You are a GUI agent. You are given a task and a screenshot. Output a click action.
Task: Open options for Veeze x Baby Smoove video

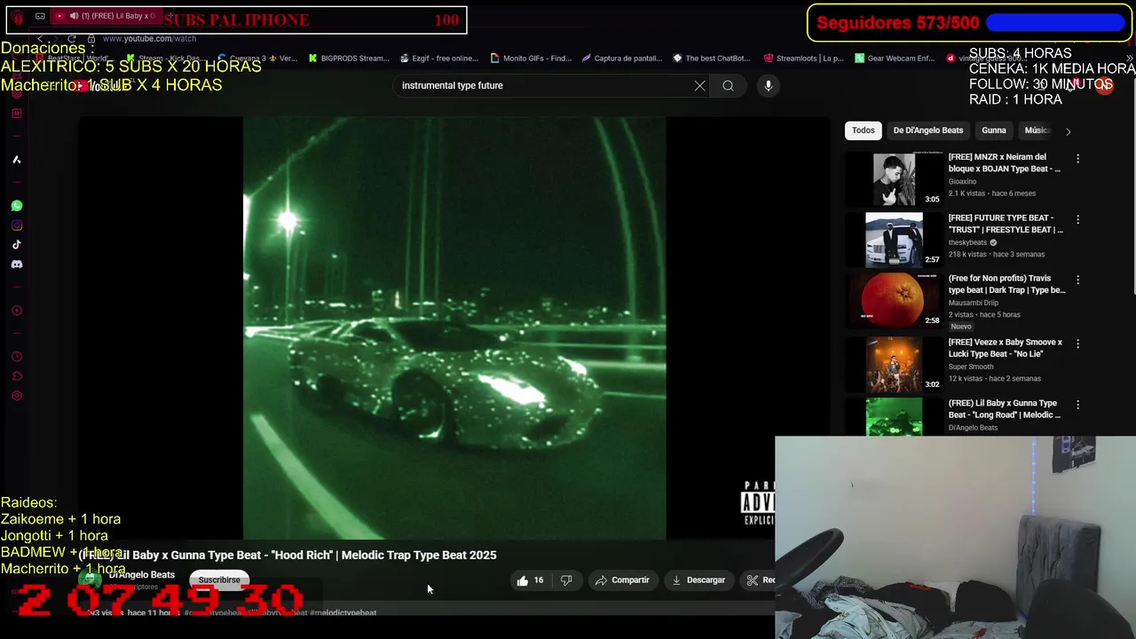(x=1077, y=343)
